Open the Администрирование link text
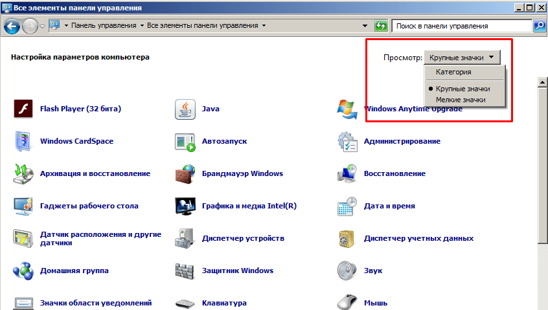The image size is (548, 310). (x=402, y=141)
